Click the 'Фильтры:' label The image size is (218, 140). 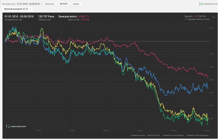coord(50,4)
